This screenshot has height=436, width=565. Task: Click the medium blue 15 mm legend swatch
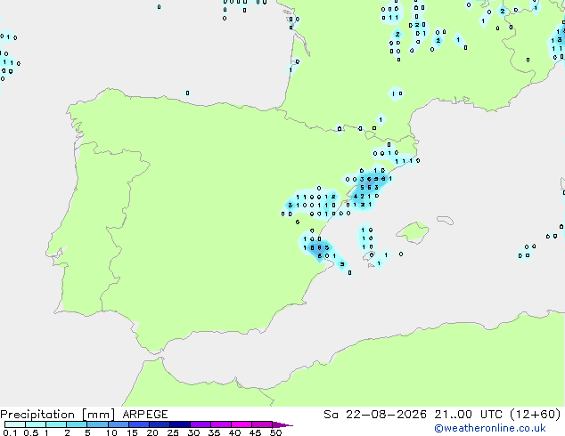pos(139,424)
